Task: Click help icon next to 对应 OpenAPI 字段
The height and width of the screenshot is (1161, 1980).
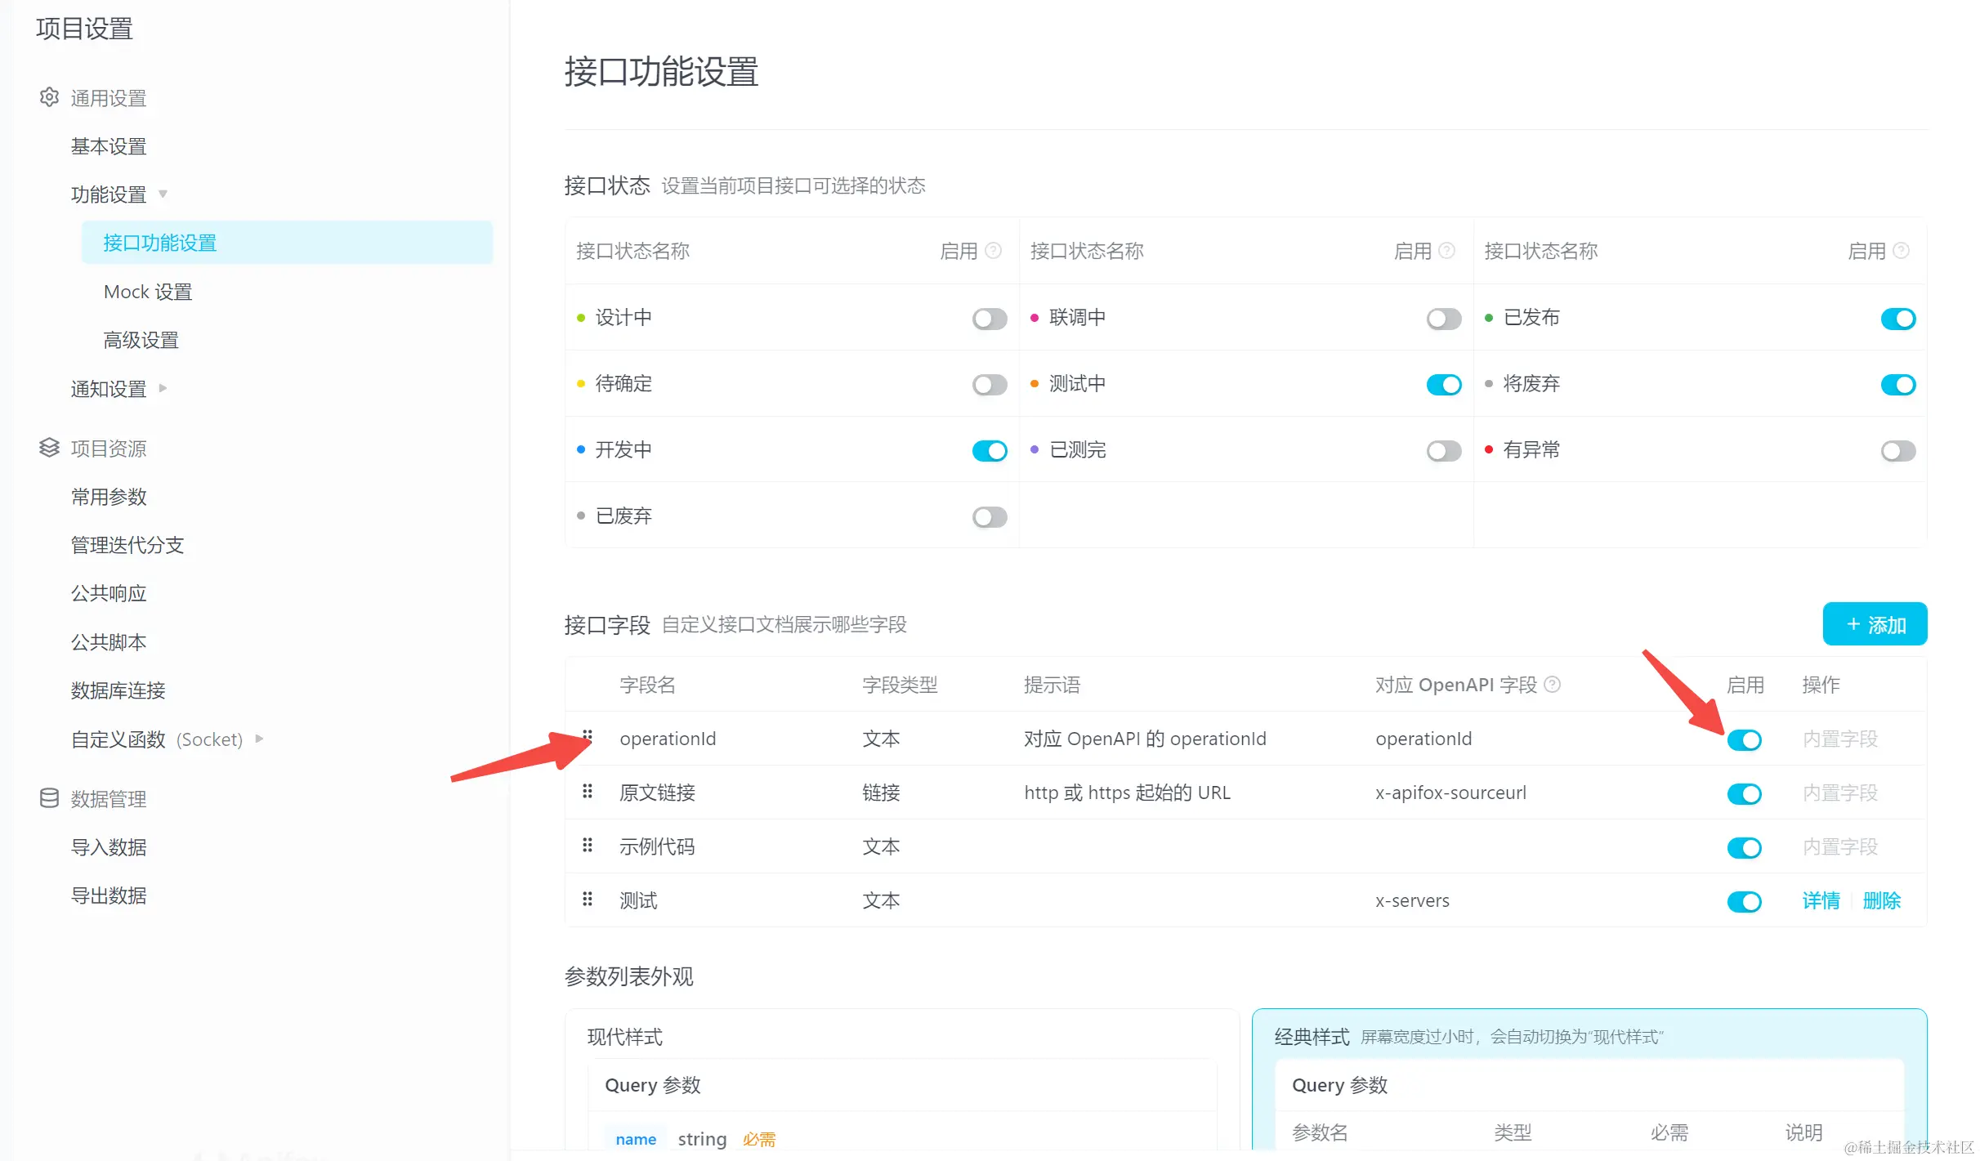Action: pyautogui.click(x=1553, y=685)
